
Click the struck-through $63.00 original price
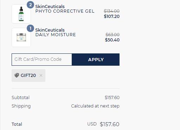click(112, 35)
